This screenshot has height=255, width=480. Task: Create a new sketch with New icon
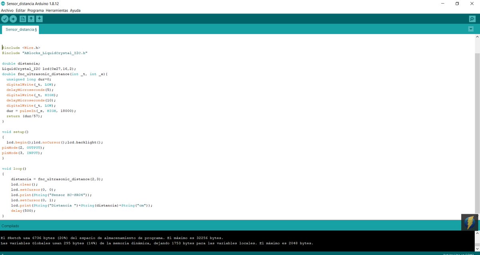23,19
